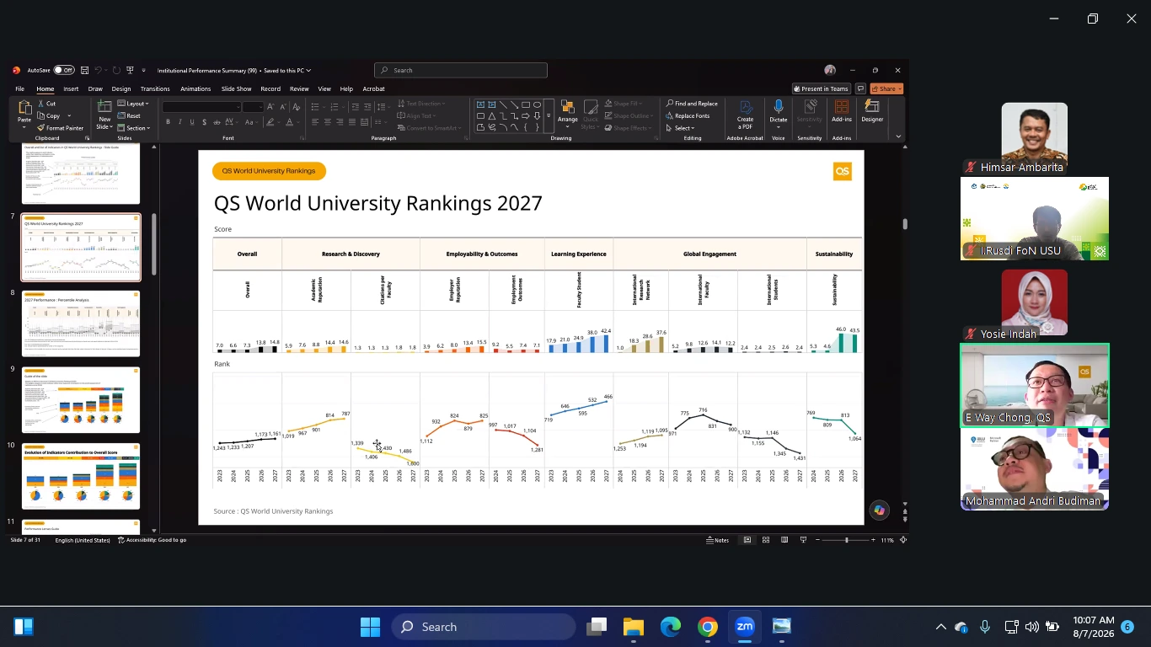
Task: Switch to the Acrobat tab
Action: click(373, 88)
